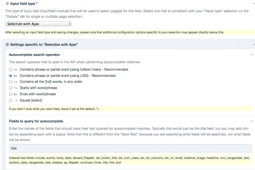255x170 pixels.
Task: Click the Autocomplete search operator heading
Action: click(x=34, y=55)
